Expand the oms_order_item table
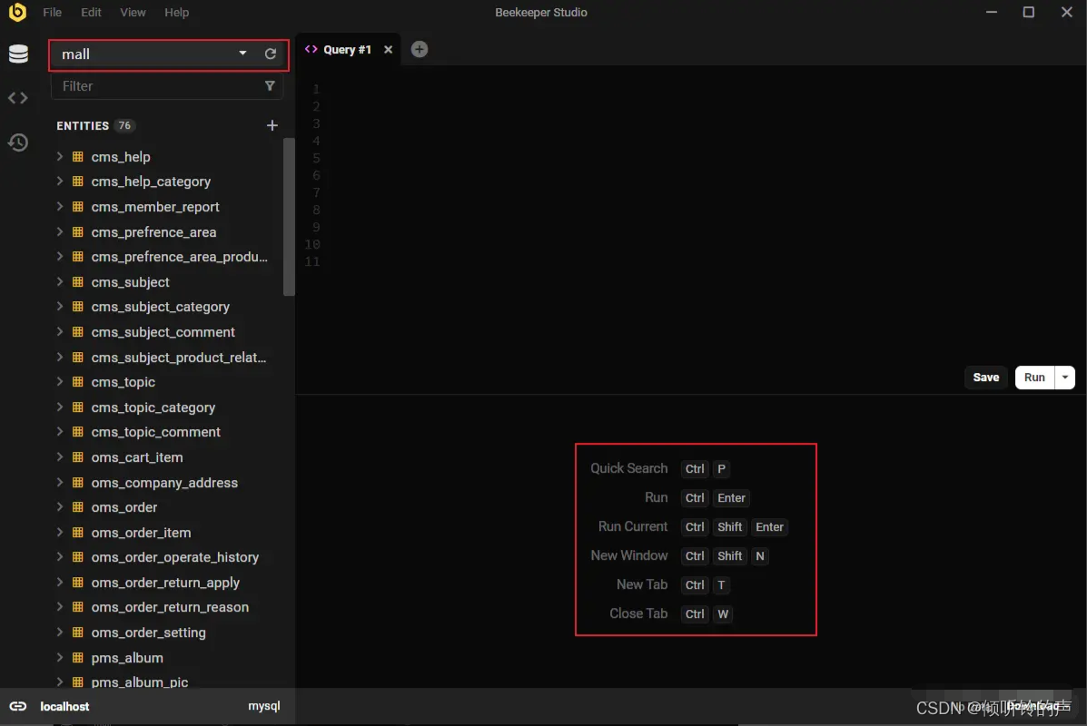1087x726 pixels. (60, 533)
